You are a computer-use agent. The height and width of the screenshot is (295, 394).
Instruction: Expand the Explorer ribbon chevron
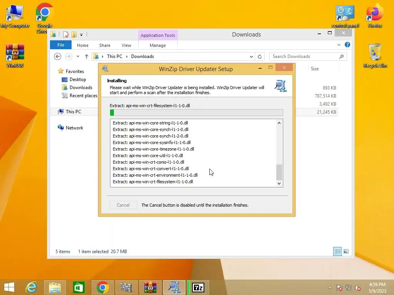point(339,45)
